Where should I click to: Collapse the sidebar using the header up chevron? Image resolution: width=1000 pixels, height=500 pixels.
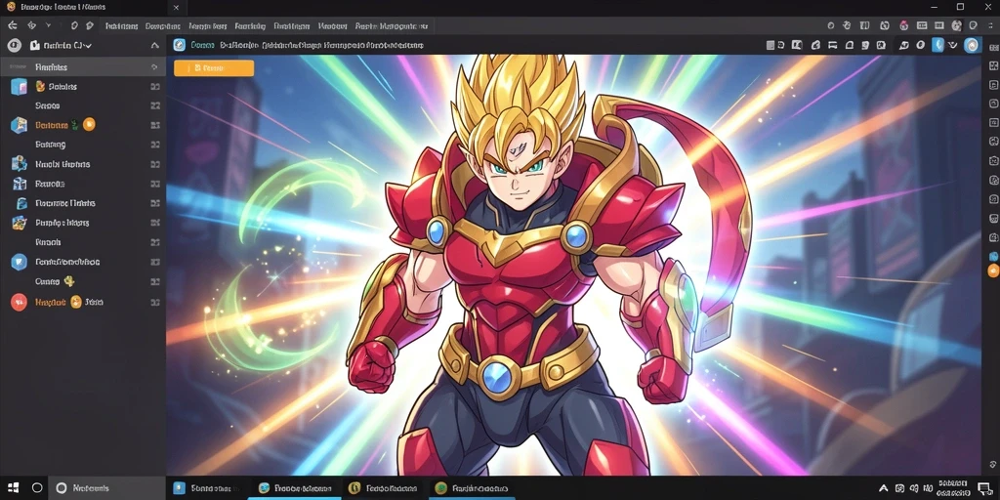154,45
